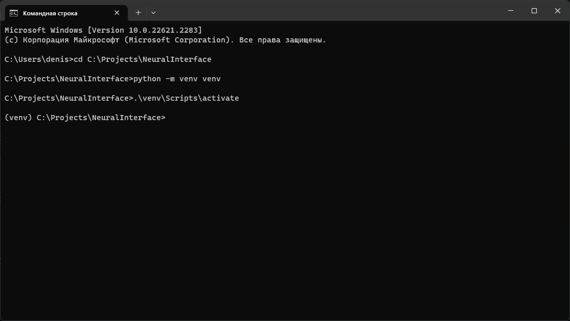Open a new tab with the plus icon
570x321 pixels.
pos(138,12)
